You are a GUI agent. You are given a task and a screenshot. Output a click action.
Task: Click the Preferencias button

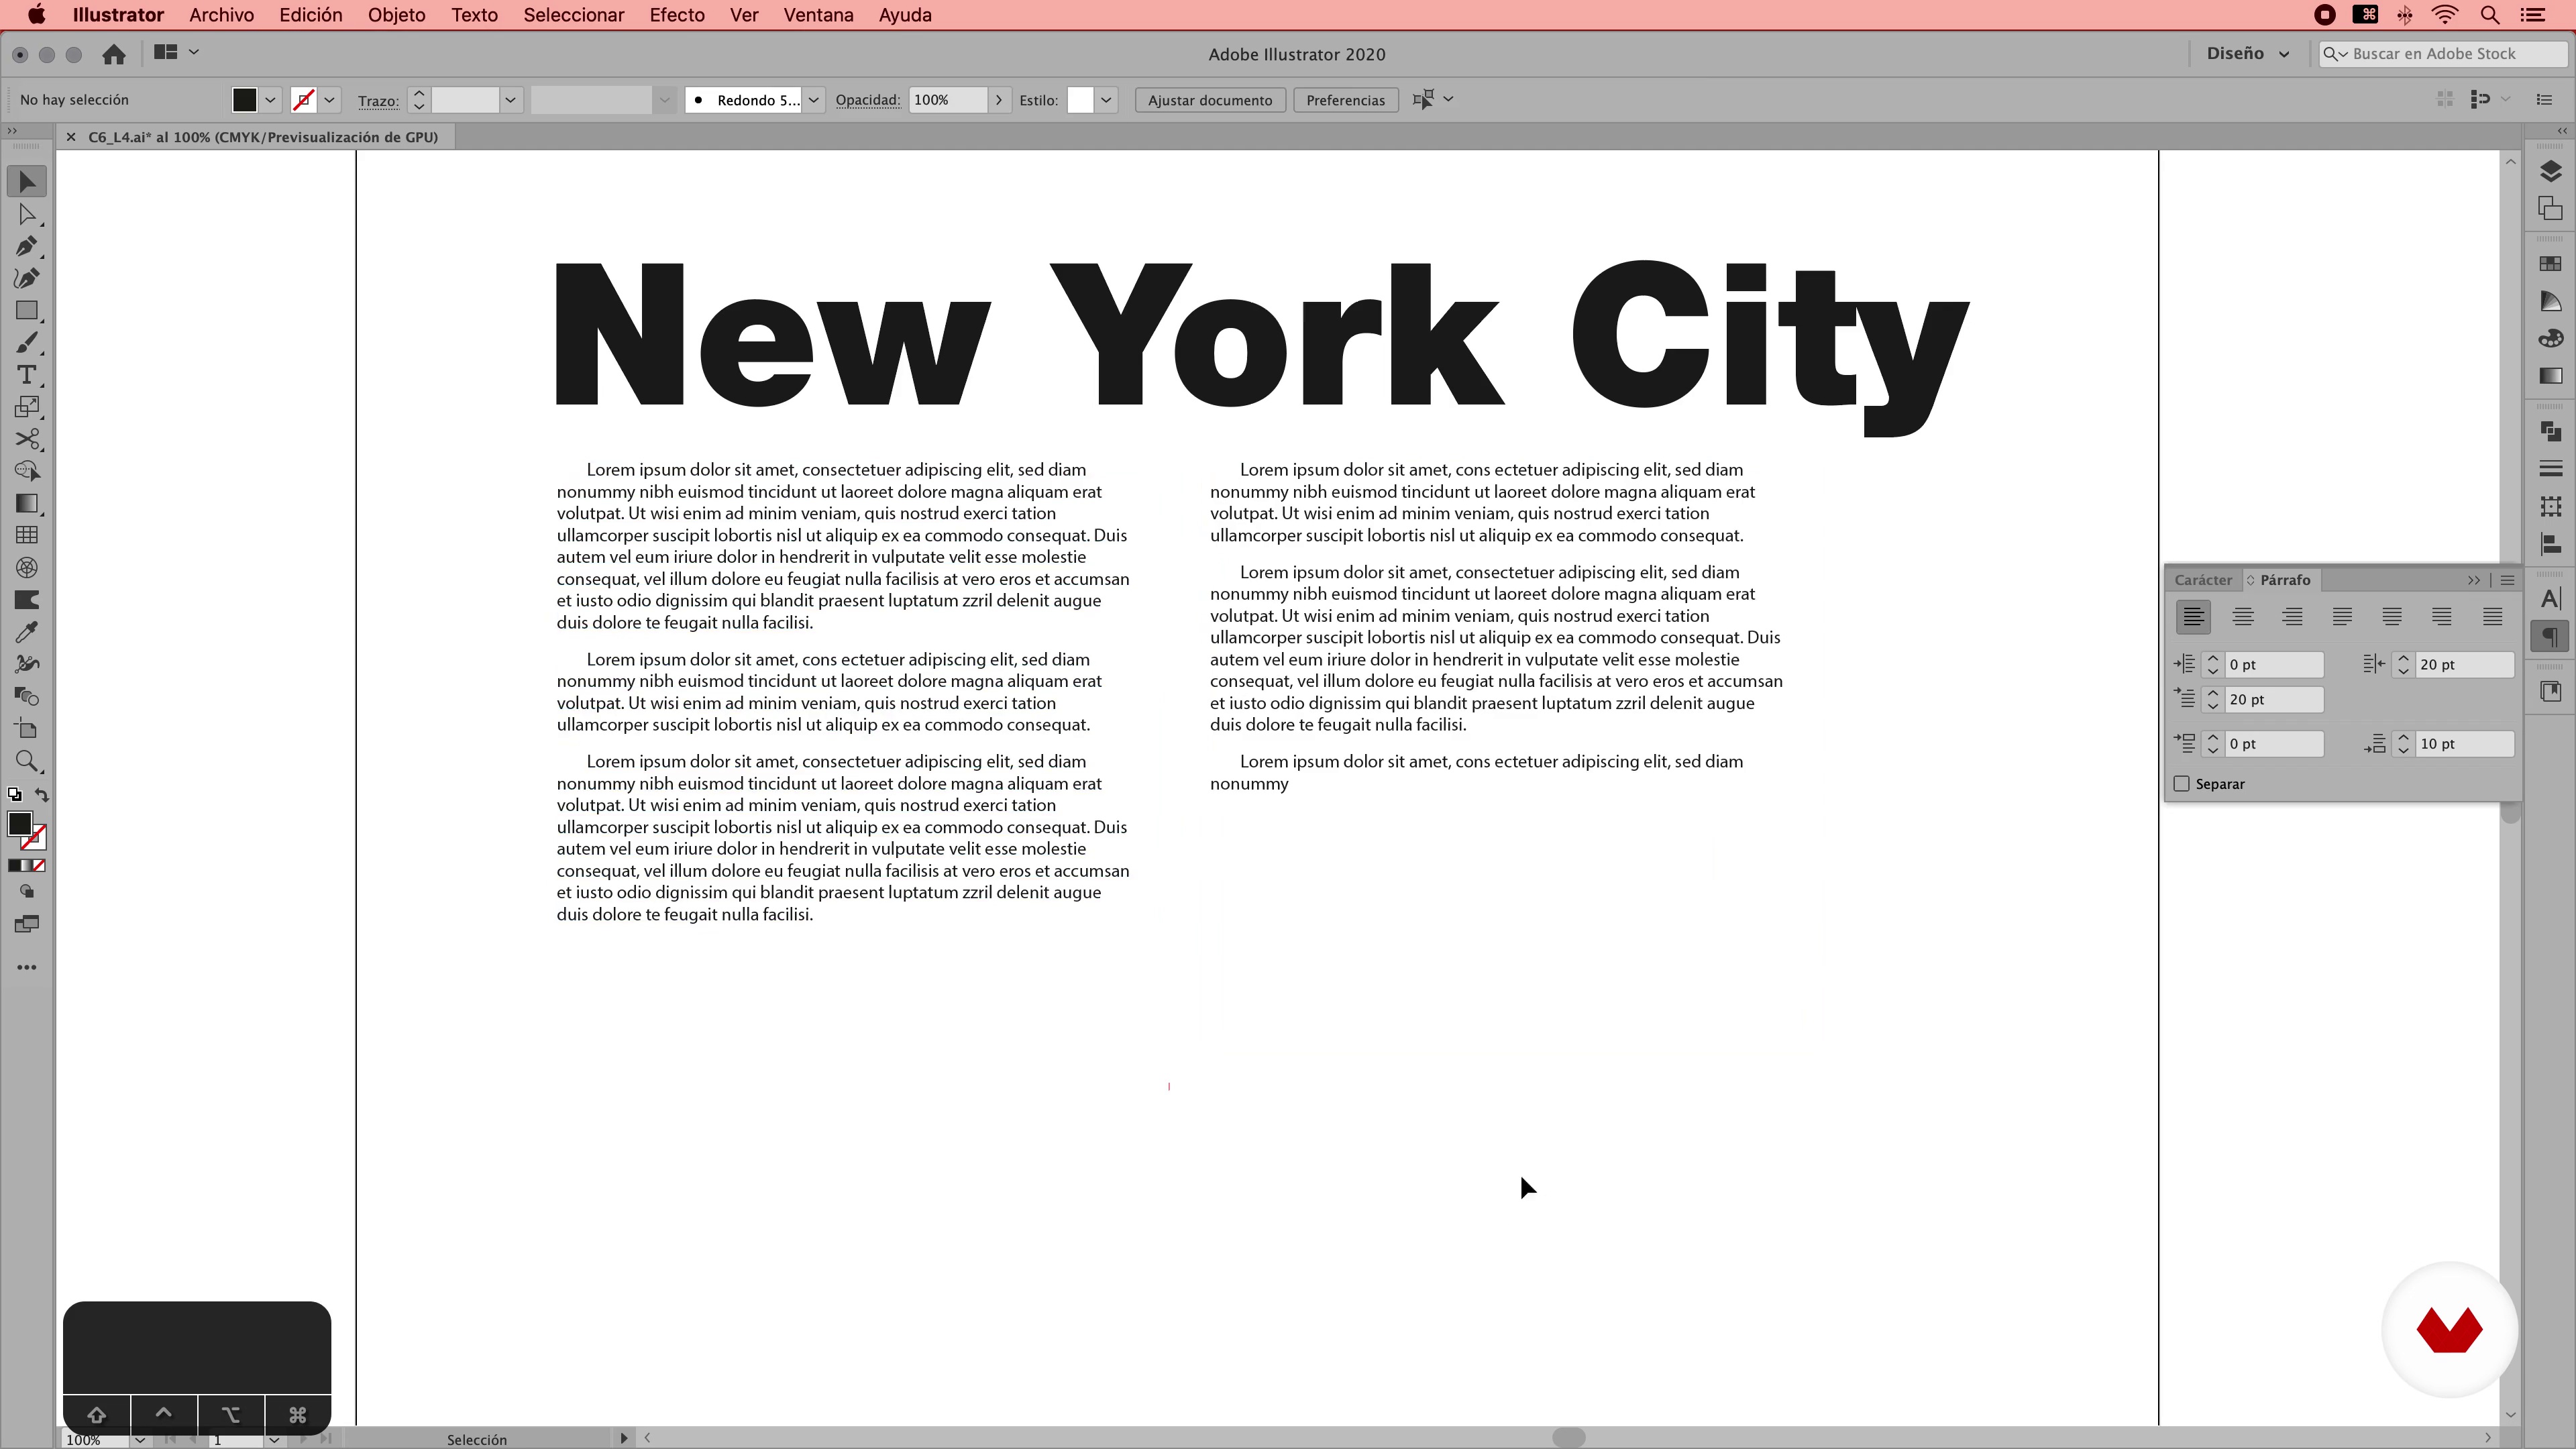(1345, 100)
